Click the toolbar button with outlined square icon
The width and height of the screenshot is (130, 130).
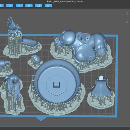10,6
